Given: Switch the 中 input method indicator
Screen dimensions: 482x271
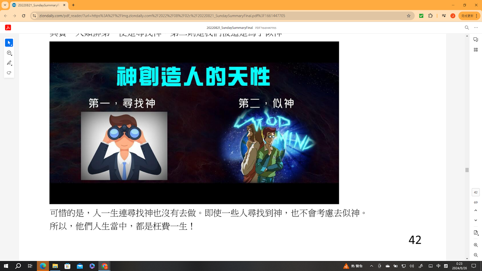Looking at the screenshot, I should pos(438,266).
